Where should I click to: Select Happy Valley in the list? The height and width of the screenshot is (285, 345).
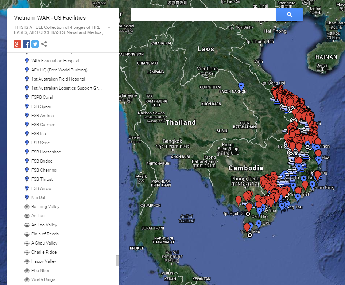click(44, 261)
